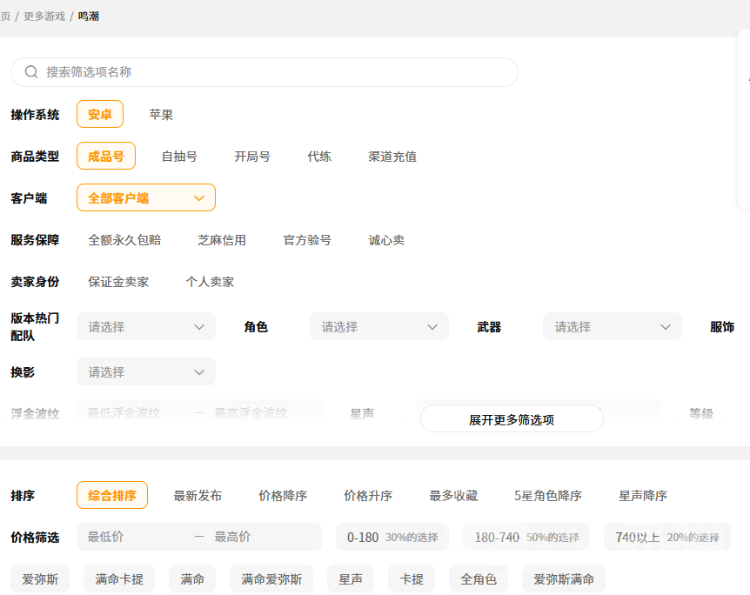Go to 更多游戏 breadcrumb link
The height and width of the screenshot is (595, 750).
pyautogui.click(x=44, y=17)
